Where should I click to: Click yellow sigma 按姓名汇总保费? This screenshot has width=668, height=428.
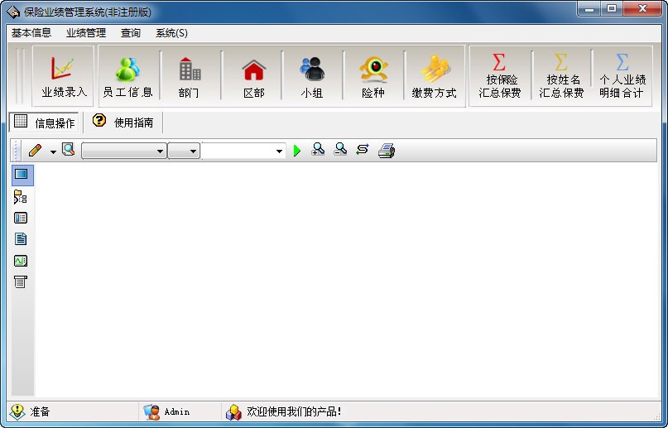[x=561, y=76]
